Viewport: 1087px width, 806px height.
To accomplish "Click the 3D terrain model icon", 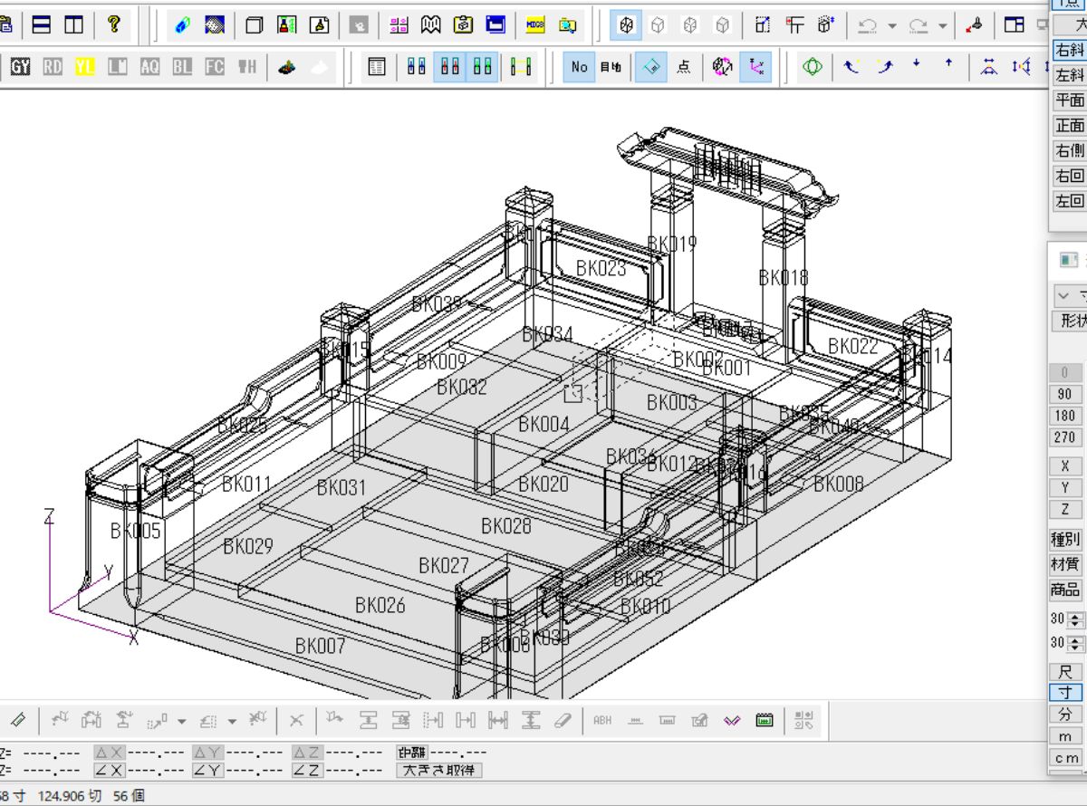I will (287, 67).
